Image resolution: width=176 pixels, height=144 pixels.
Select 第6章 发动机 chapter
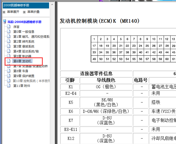point(22,61)
